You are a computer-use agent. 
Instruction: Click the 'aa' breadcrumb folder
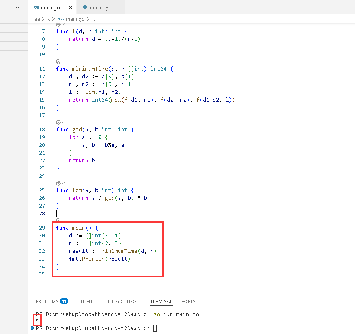(37, 19)
